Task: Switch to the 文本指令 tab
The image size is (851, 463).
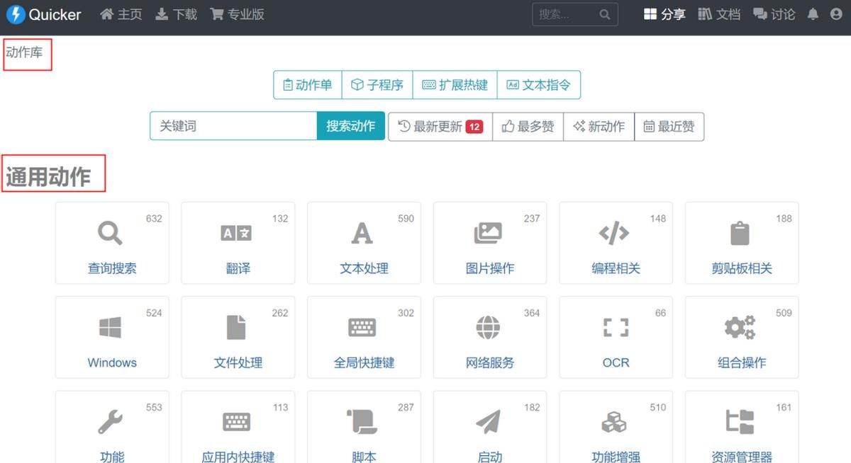Action: click(540, 84)
